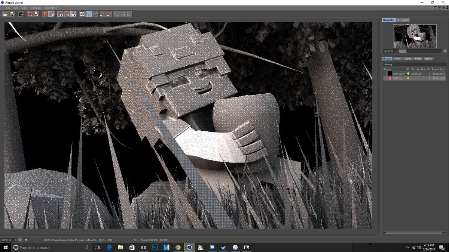Click the round button beside Navigator slider
The height and width of the screenshot is (252, 449).
click(445, 51)
